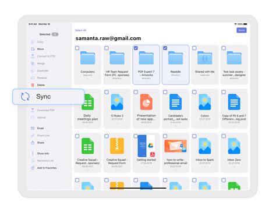Tap the Upload cloud icon
The image size is (276, 212).
click(x=33, y=117)
